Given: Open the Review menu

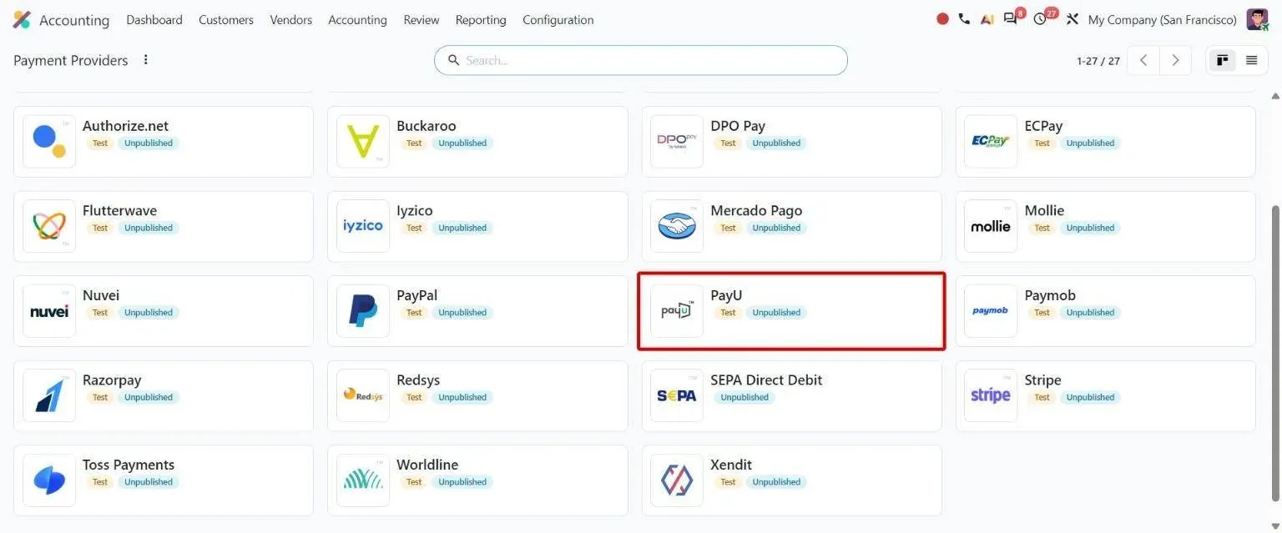Looking at the screenshot, I should [x=421, y=19].
